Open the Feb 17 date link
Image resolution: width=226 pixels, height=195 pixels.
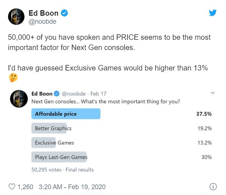(x=98, y=94)
